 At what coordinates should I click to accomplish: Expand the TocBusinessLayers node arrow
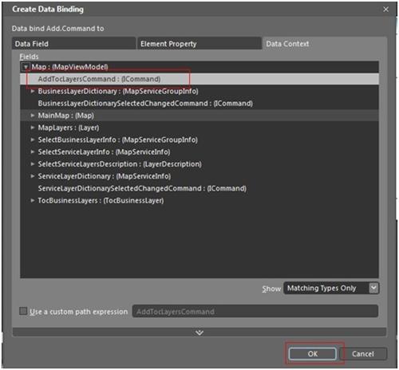point(33,200)
